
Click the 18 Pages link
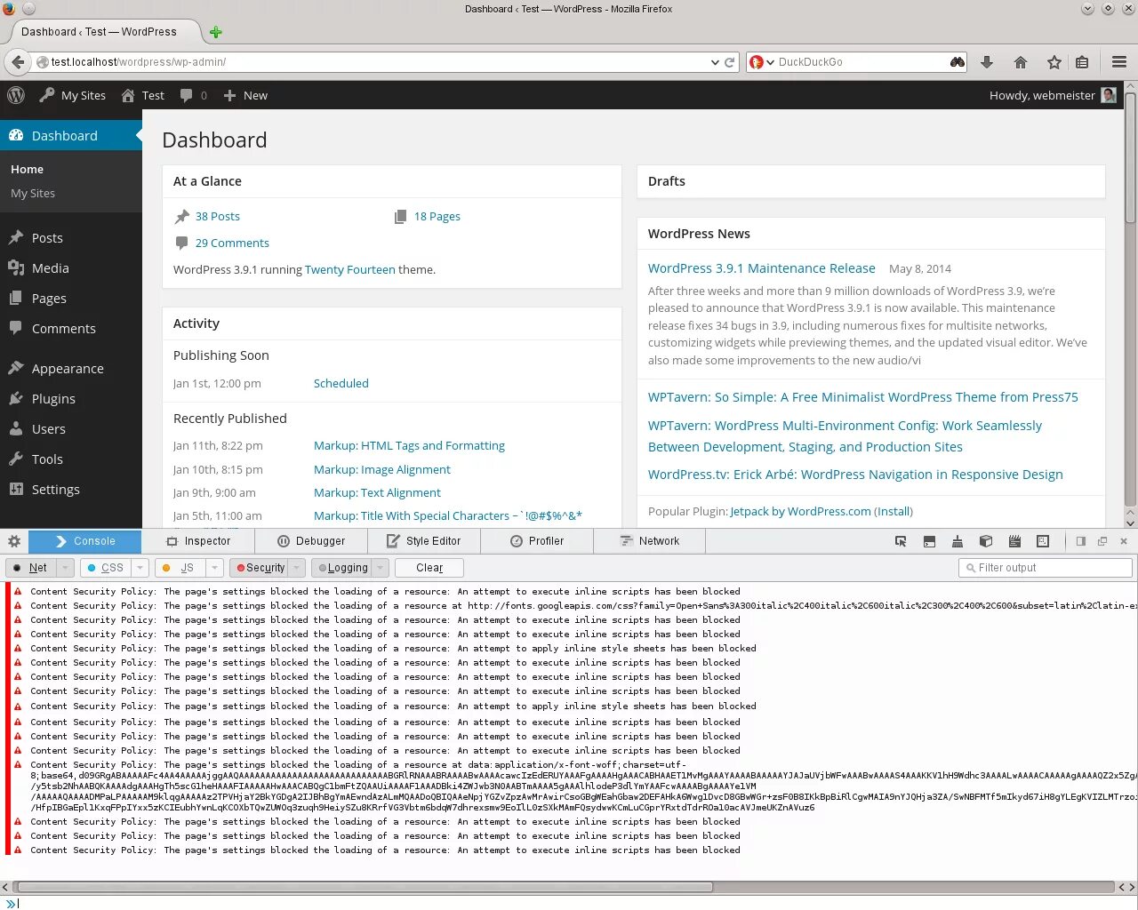[437, 216]
